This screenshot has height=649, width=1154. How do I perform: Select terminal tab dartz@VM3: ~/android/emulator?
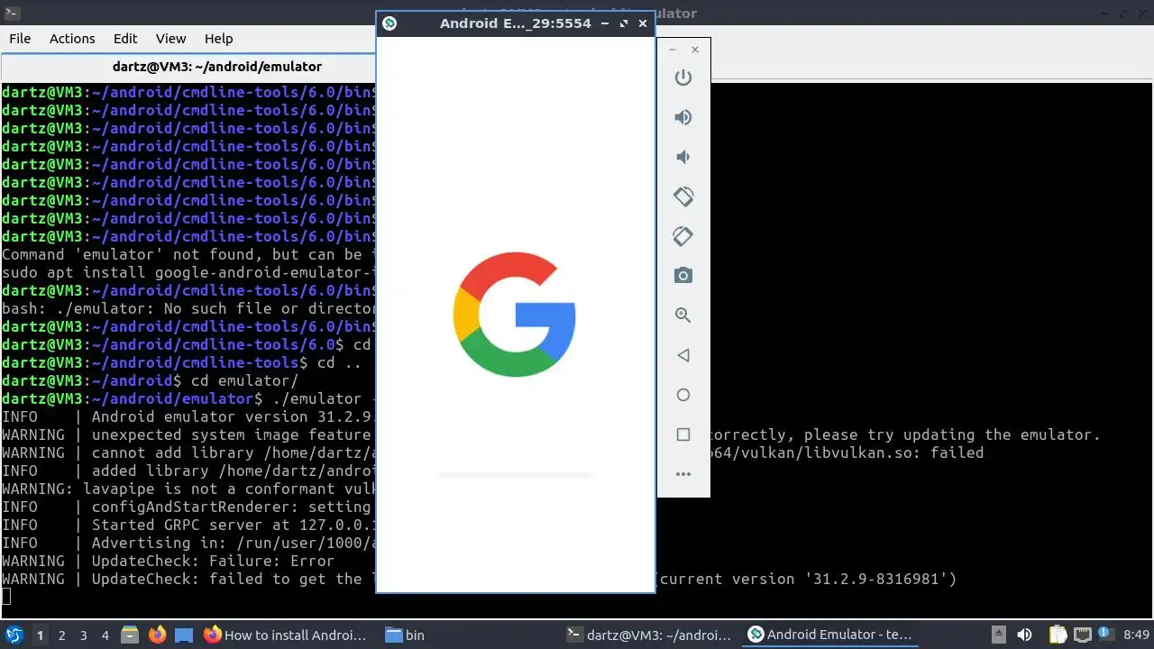click(216, 67)
